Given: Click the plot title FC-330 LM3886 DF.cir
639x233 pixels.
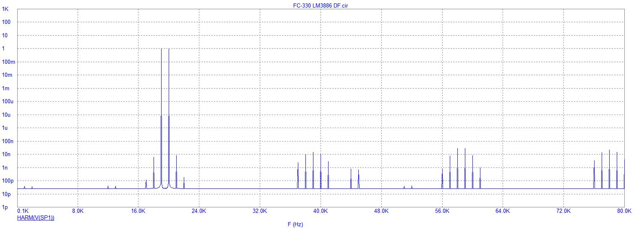Looking at the screenshot, I should (321, 5).
